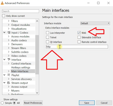Check Remote control interface option
The width and height of the screenshot is (113, 106).
(79, 42)
